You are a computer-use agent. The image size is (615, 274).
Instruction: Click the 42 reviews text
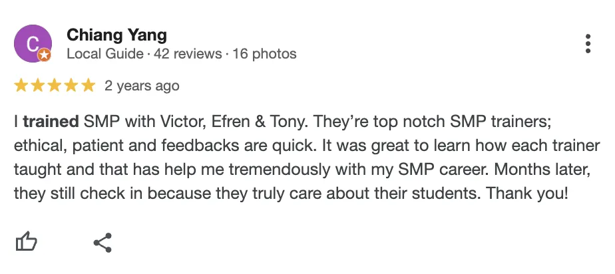188,54
